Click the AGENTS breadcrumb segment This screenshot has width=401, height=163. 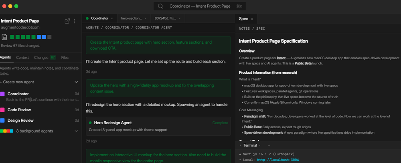[92, 28]
